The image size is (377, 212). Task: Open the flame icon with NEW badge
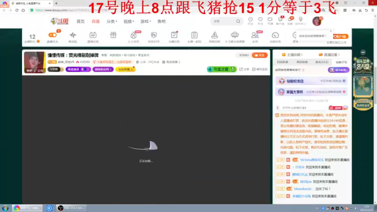(134, 35)
